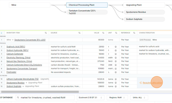Image resolution: width=172 pixels, height=103 pixels.
Task: Click value 108000 for Spodumene Residue
Action: point(101,83)
